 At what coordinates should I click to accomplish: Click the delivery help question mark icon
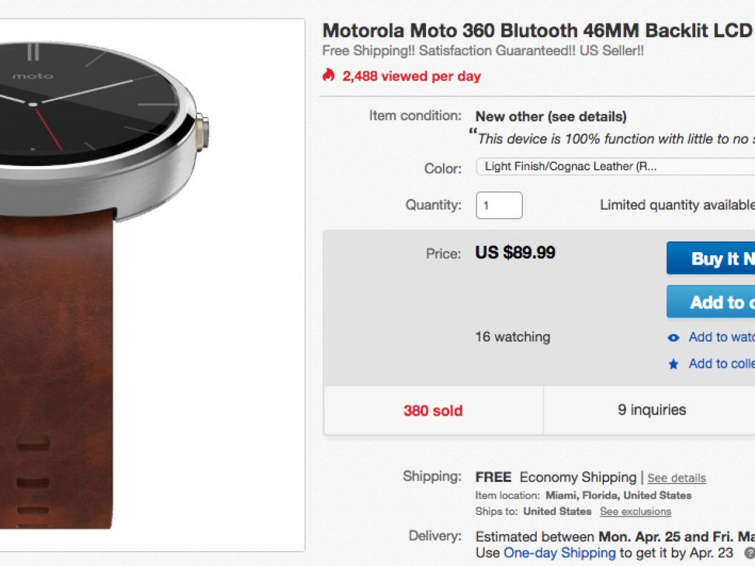click(749, 553)
